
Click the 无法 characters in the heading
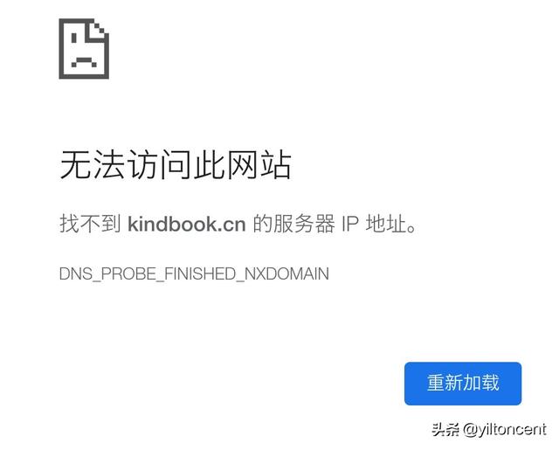pyautogui.click(x=93, y=165)
